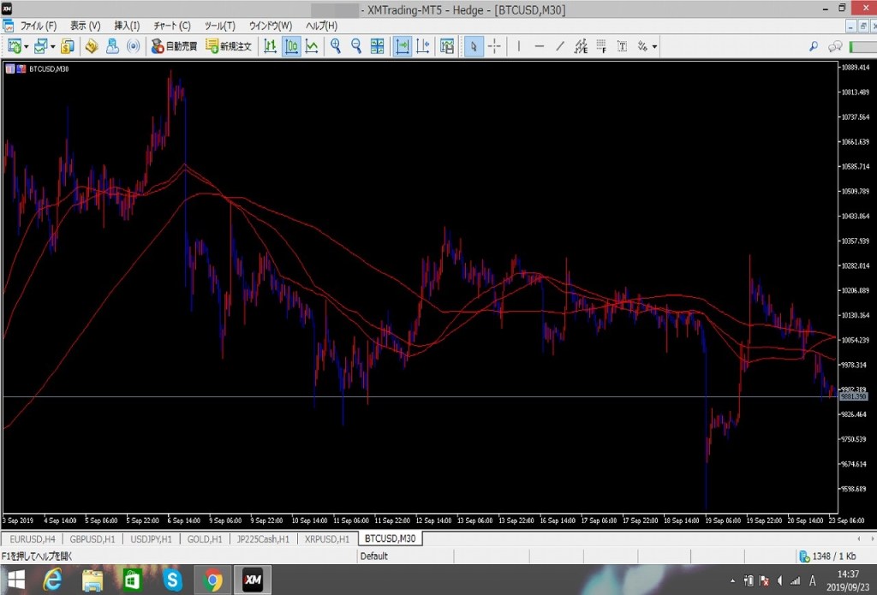877x595 pixels.
Task: Open the チャート (C) menu
Action: coord(172,26)
